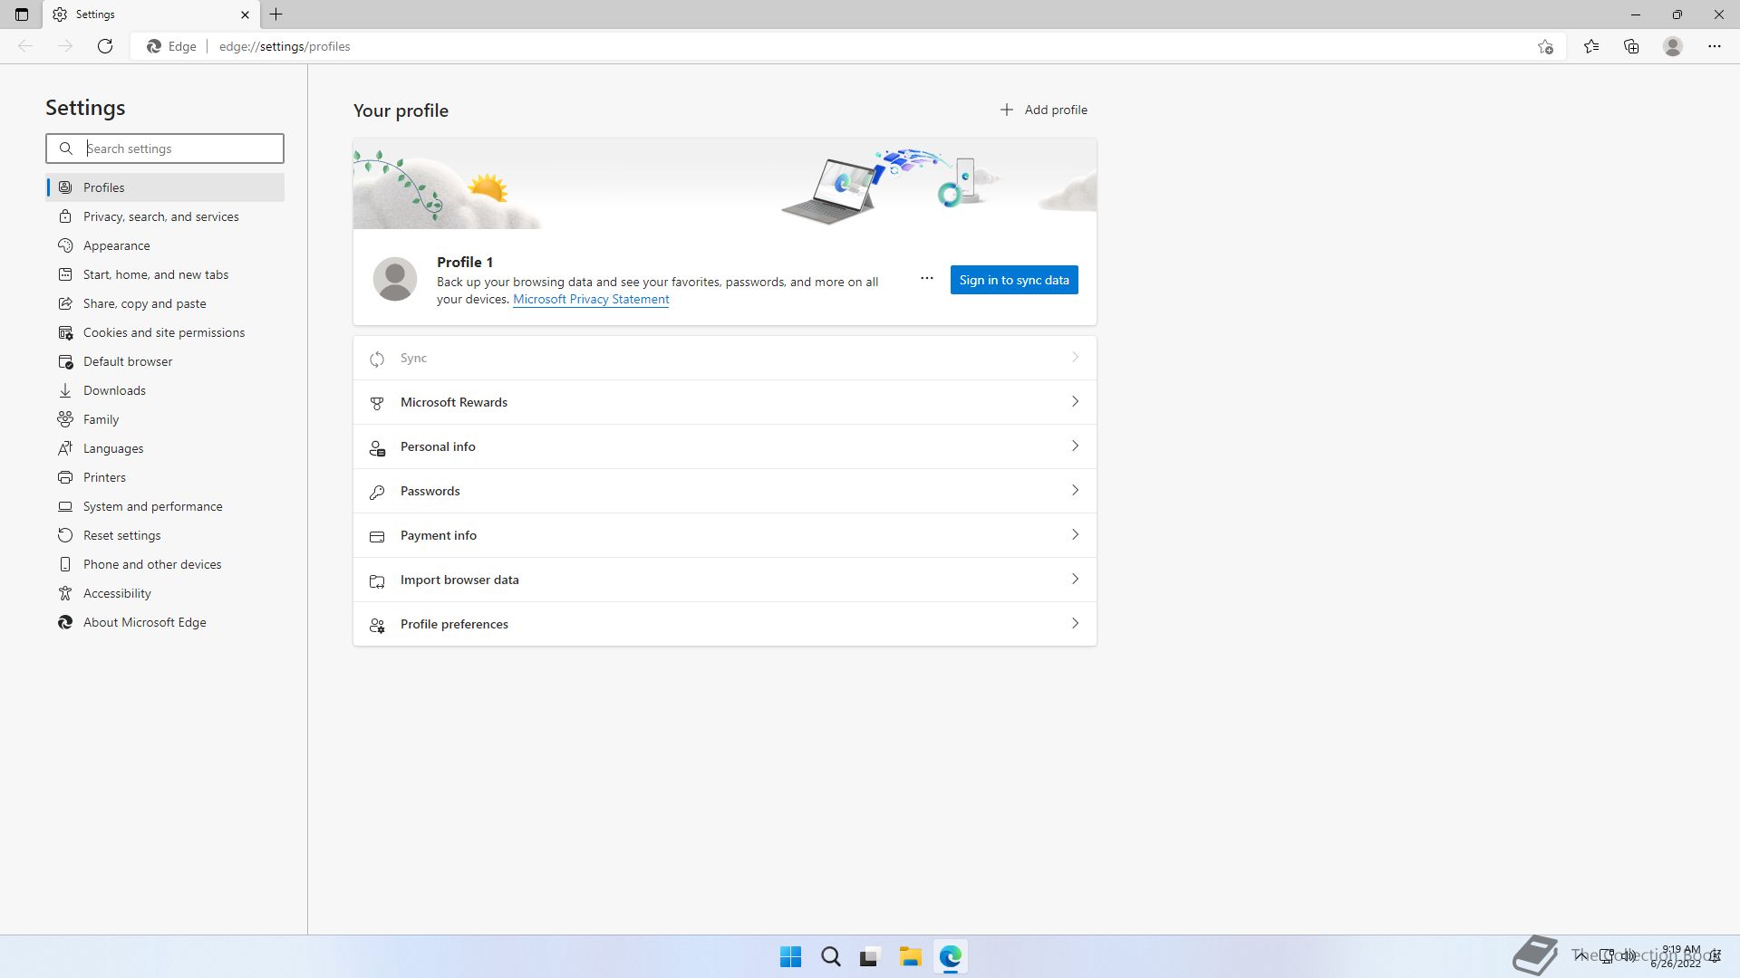
Task: Click the Profile preferences icon
Action: 377,625
